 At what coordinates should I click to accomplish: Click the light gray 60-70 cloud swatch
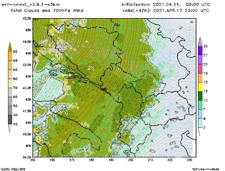pos(10,92)
